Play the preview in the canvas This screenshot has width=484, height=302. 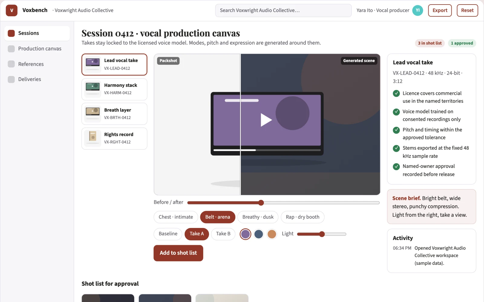point(266,120)
